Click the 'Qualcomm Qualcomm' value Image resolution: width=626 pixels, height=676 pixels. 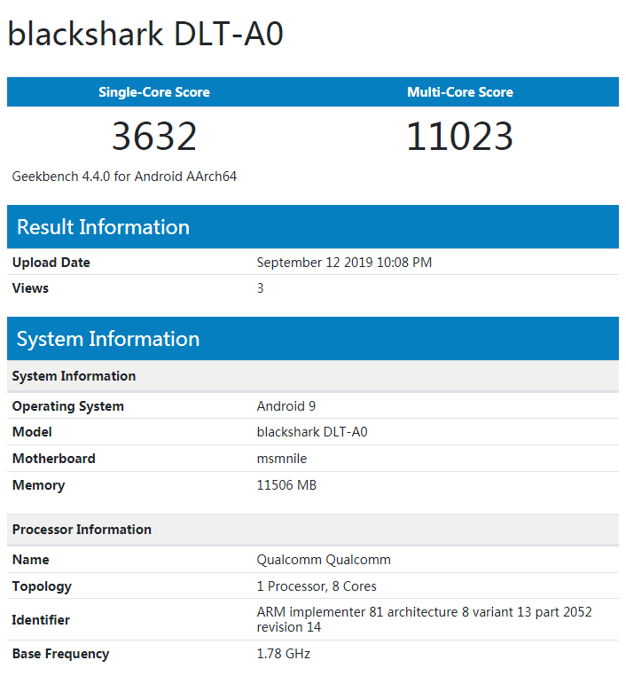[324, 560]
